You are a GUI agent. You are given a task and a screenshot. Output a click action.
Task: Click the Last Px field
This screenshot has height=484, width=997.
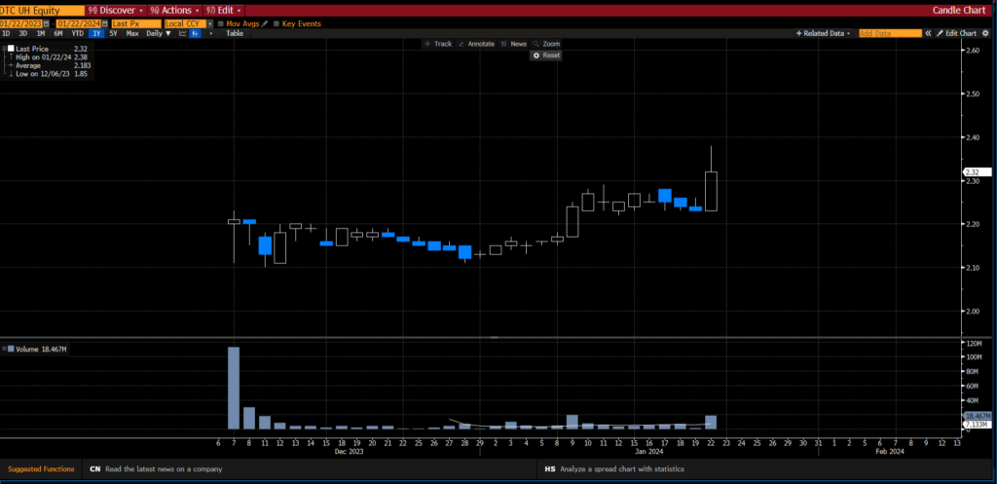(136, 23)
